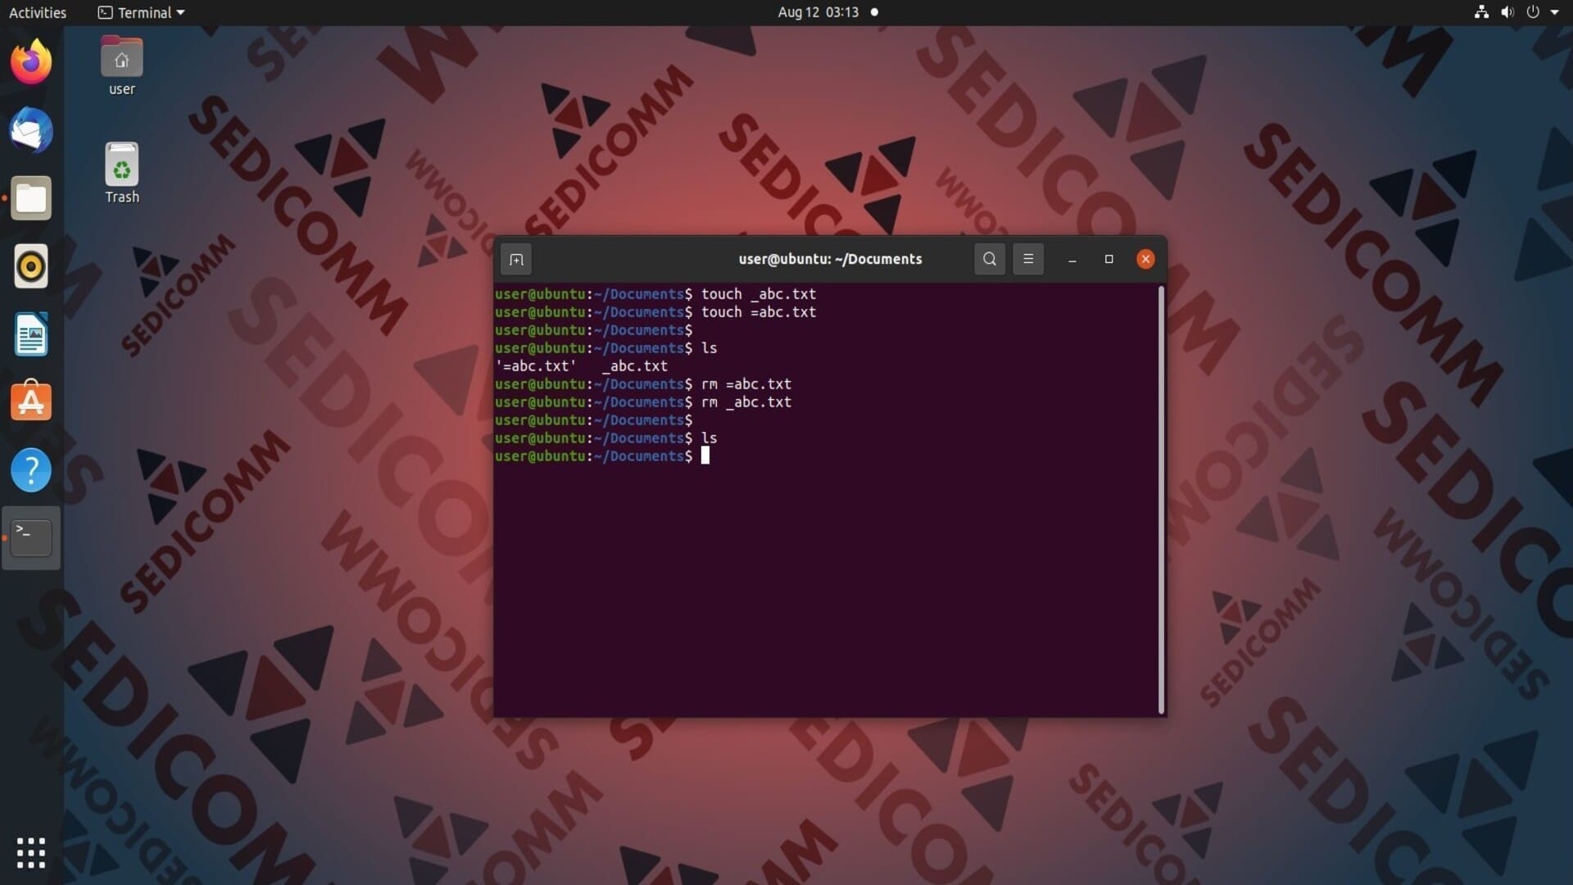Screen dimensions: 1573x885
Task: Open a new terminal tab
Action: pos(516,260)
